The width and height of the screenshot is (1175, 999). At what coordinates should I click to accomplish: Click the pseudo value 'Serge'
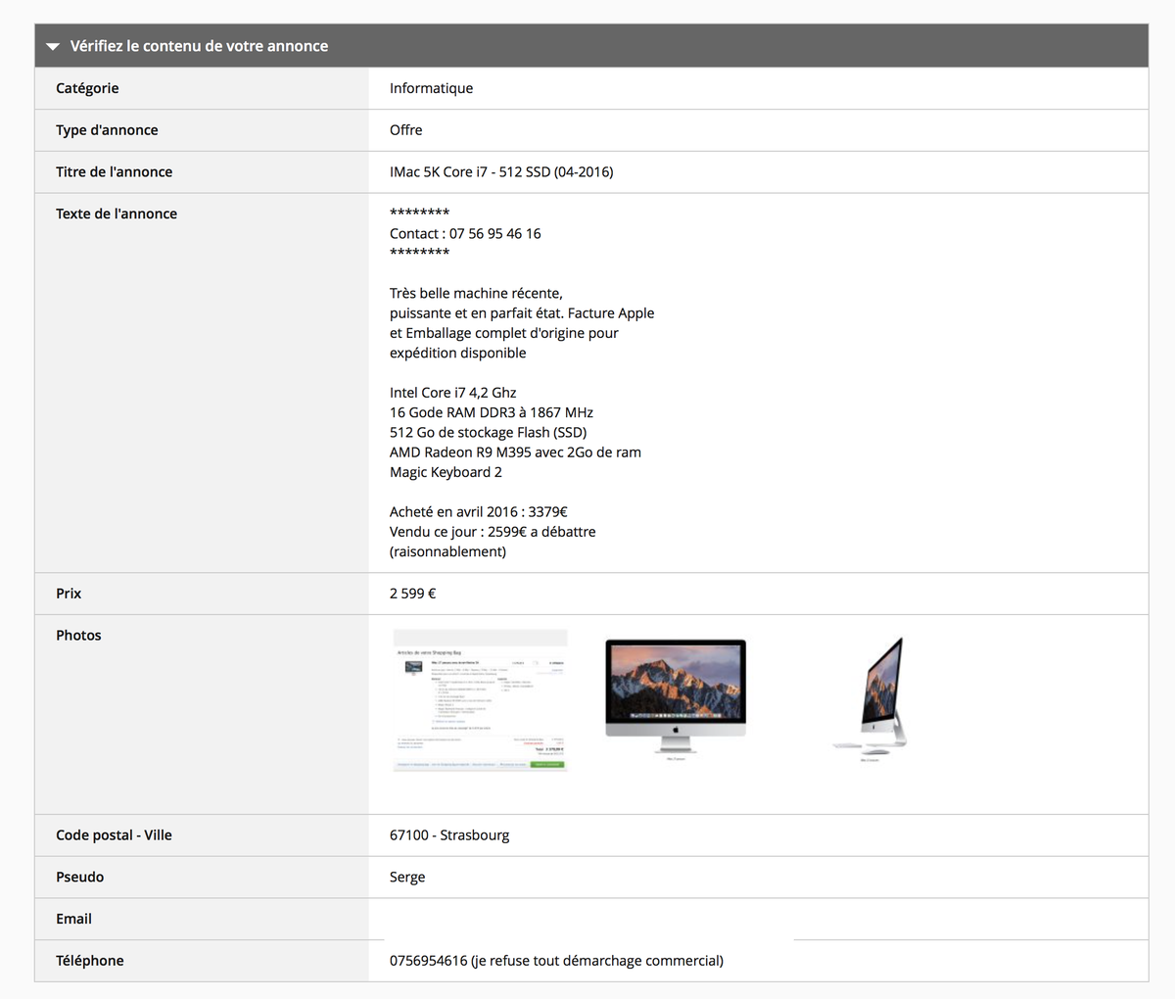pos(407,878)
